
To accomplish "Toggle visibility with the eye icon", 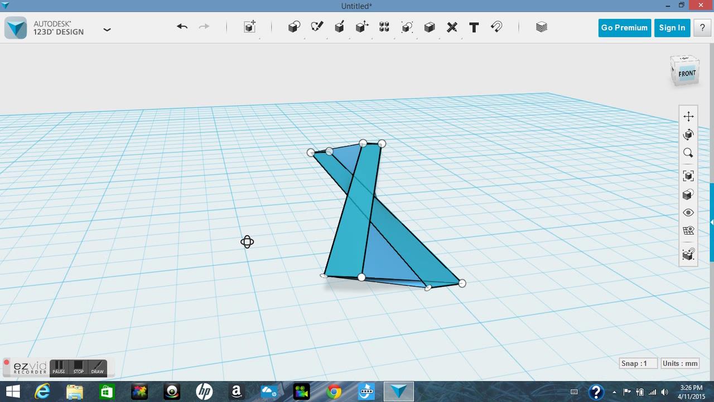I will [x=688, y=213].
